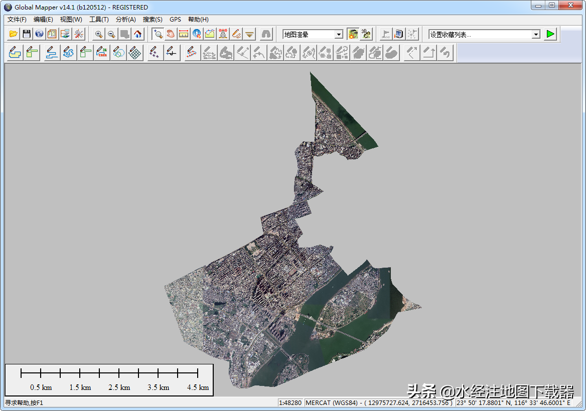Activate the Pan hand tool
Screen dimensions: 586x411
coord(171,34)
